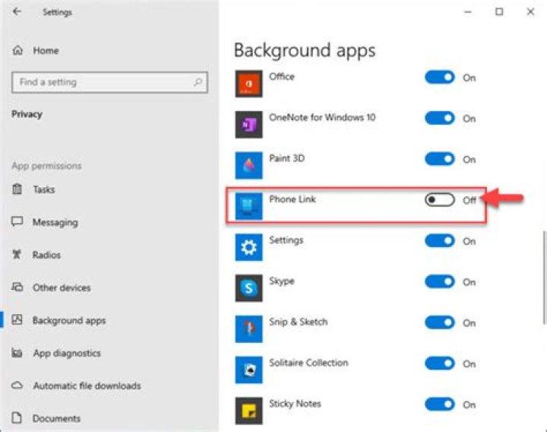
Task: Open App diagnostics settings
Action: click(67, 353)
